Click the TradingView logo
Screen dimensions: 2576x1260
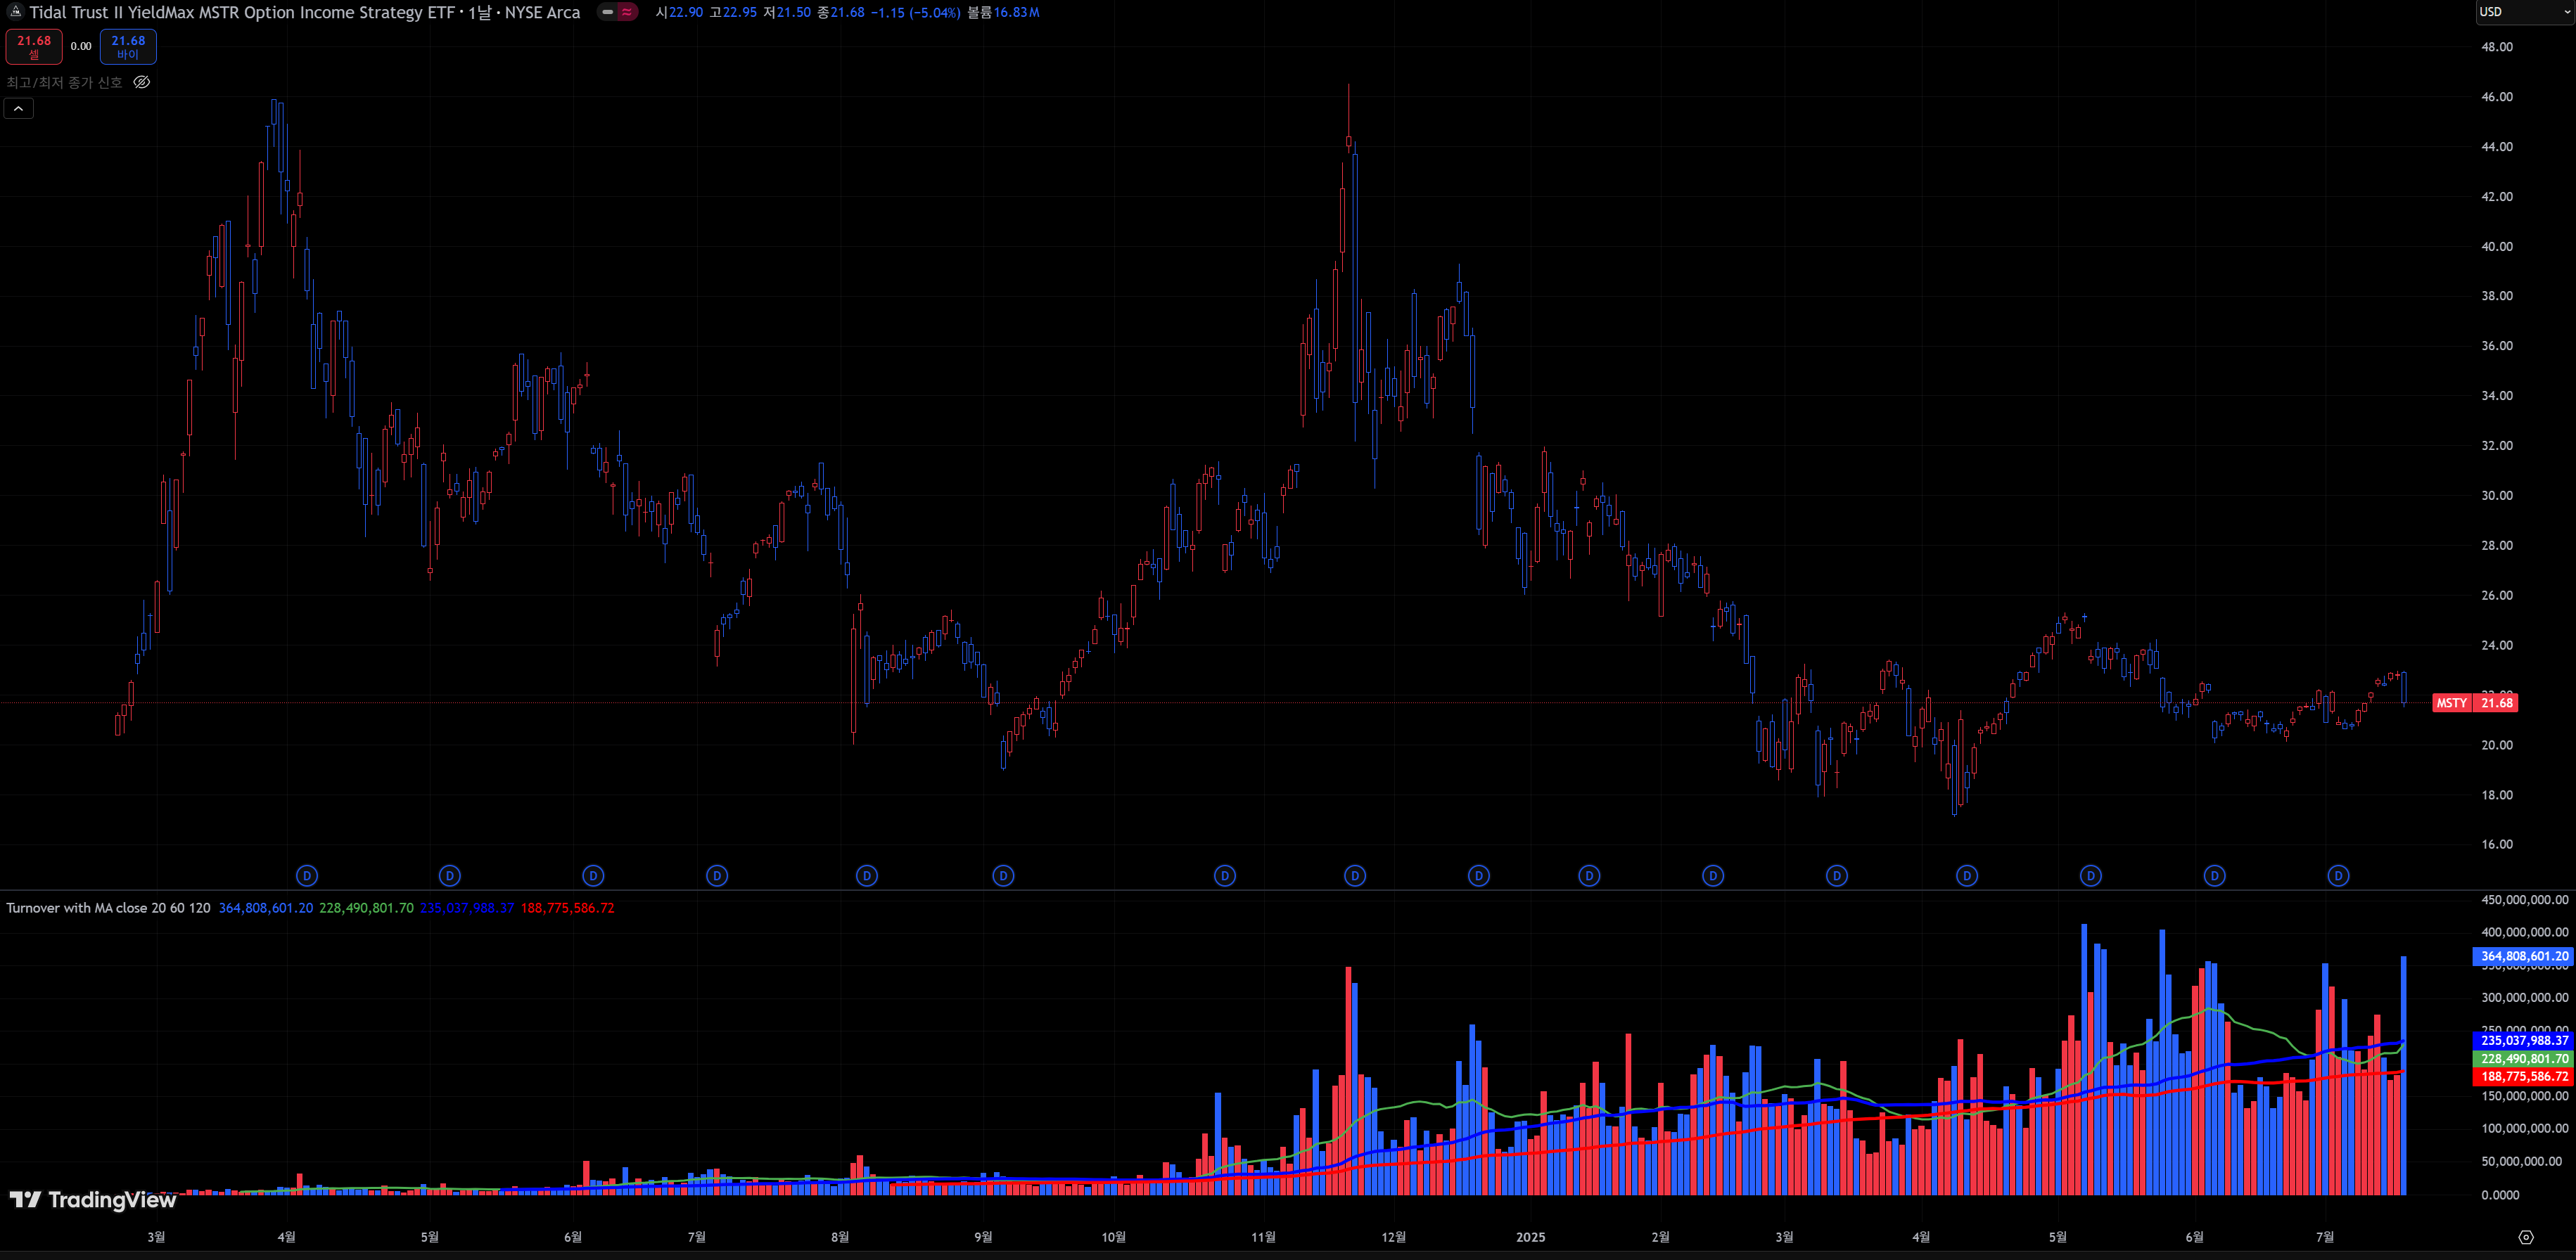click(x=93, y=1199)
